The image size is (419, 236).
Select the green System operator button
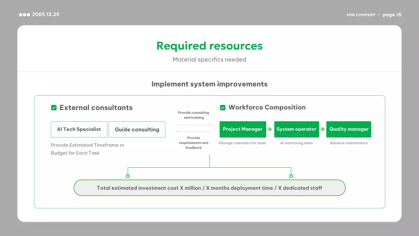click(x=296, y=129)
